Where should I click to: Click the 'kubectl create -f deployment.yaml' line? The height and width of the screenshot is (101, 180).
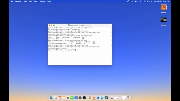[x=74, y=33]
